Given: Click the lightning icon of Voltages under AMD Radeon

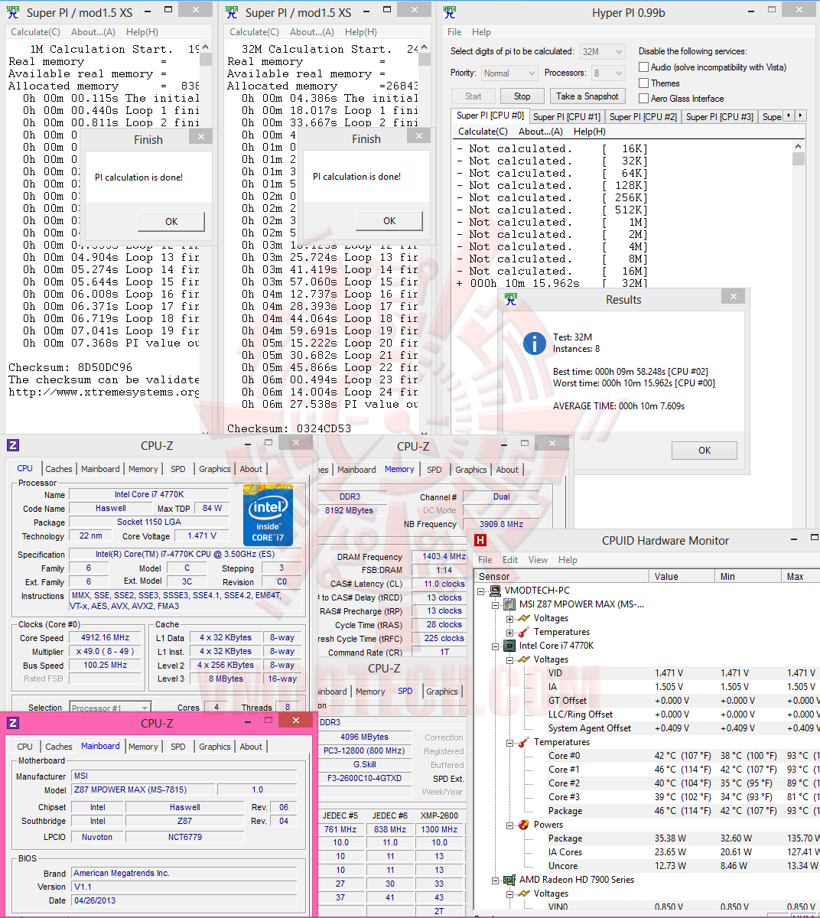Looking at the screenshot, I should pos(523,894).
